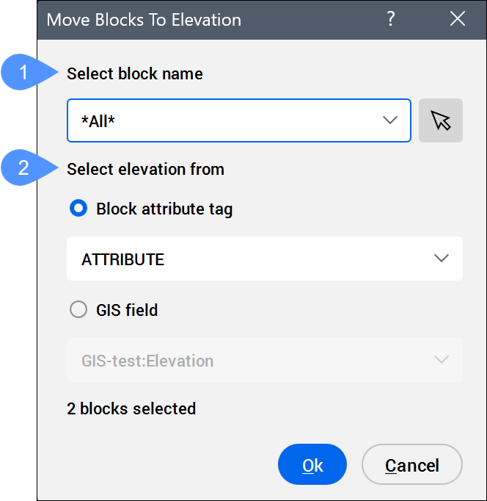Click the pick blocks cursor icon
The height and width of the screenshot is (501, 487).
point(441,120)
